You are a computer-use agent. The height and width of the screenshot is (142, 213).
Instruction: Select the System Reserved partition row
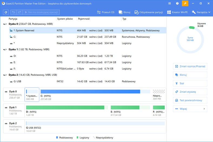click(x=88, y=30)
